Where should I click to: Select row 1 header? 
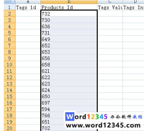pos(10,7)
